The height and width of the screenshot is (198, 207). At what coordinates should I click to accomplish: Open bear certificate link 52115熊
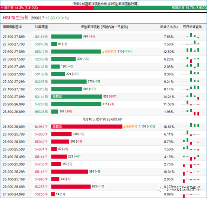pyautogui.click(x=41, y=37)
